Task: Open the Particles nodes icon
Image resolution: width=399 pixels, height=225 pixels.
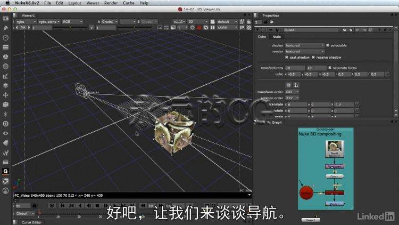Action: pyautogui.click(x=5, y=114)
